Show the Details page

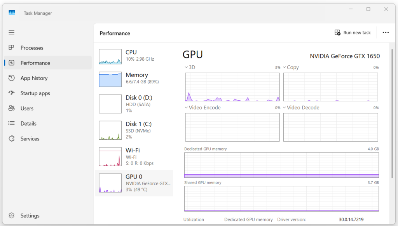(28, 124)
